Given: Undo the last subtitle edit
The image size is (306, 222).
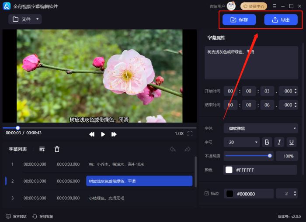Looking at the screenshot, I should click(x=173, y=149).
